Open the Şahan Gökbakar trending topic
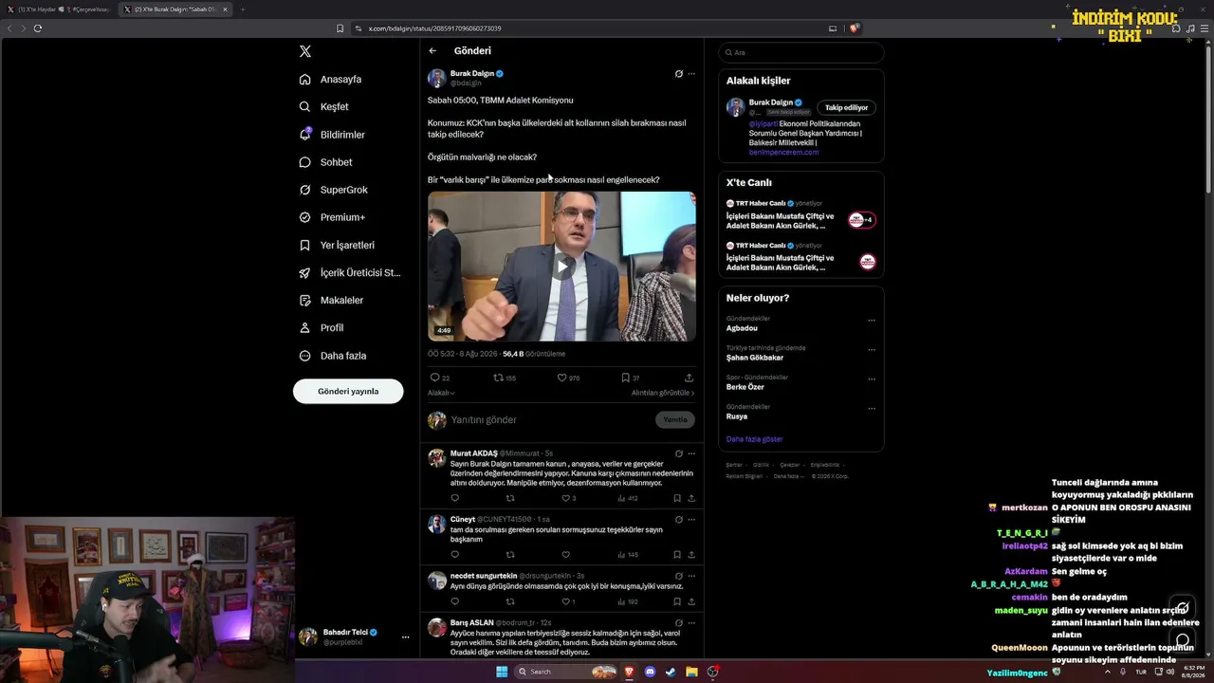This screenshot has height=683, width=1214. pos(755,358)
